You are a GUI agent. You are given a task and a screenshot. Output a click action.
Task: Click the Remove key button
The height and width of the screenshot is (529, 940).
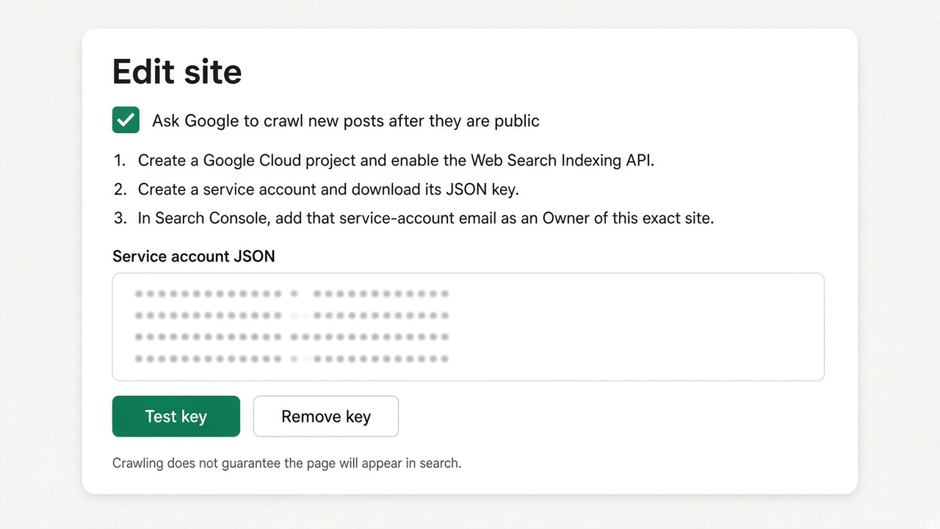tap(326, 417)
